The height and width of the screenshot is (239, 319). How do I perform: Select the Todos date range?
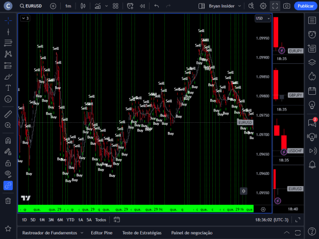(101, 220)
